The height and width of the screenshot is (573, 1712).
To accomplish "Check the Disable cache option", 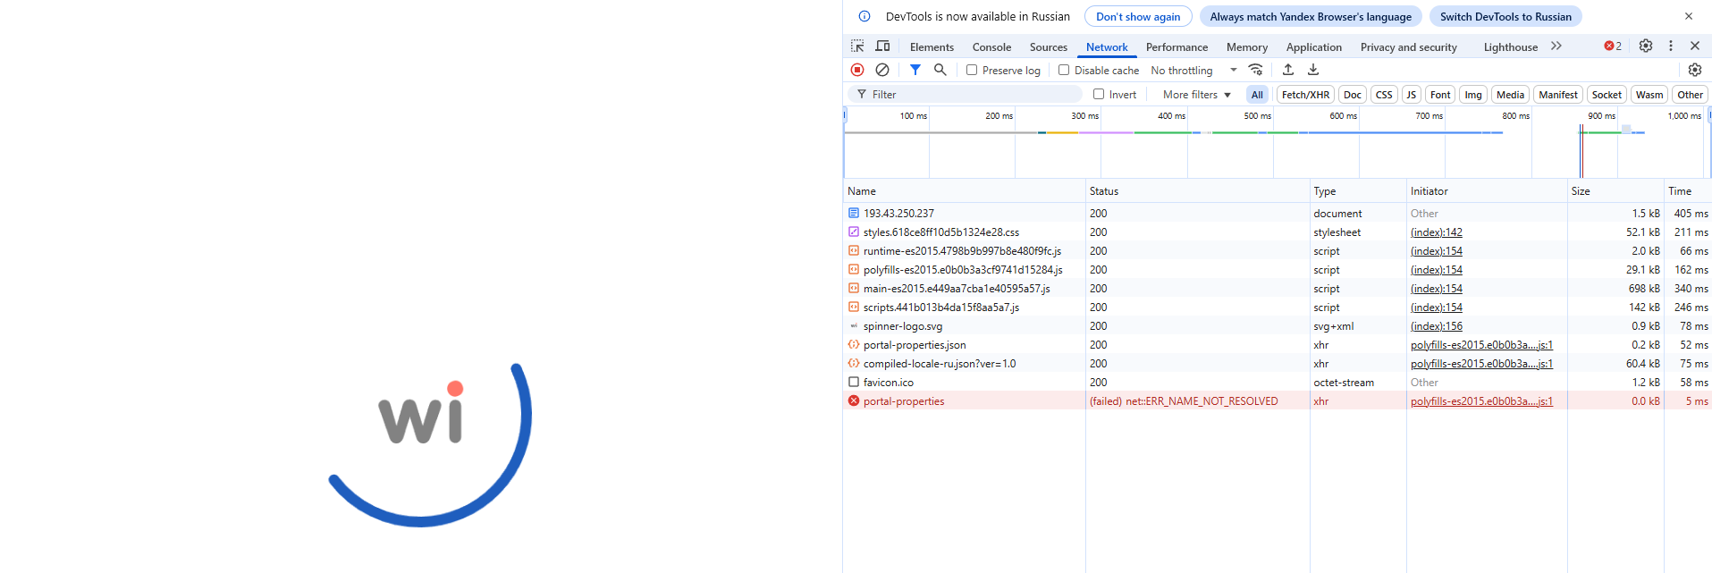I will point(1064,70).
